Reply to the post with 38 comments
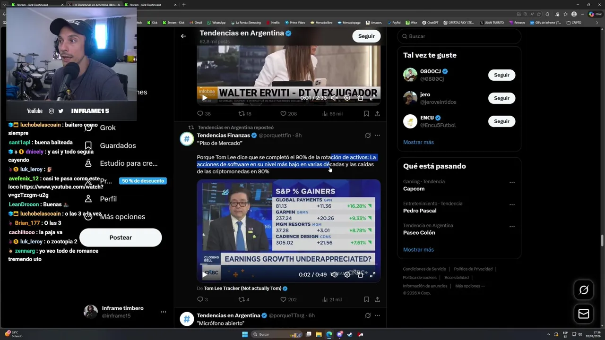 pos(204,113)
